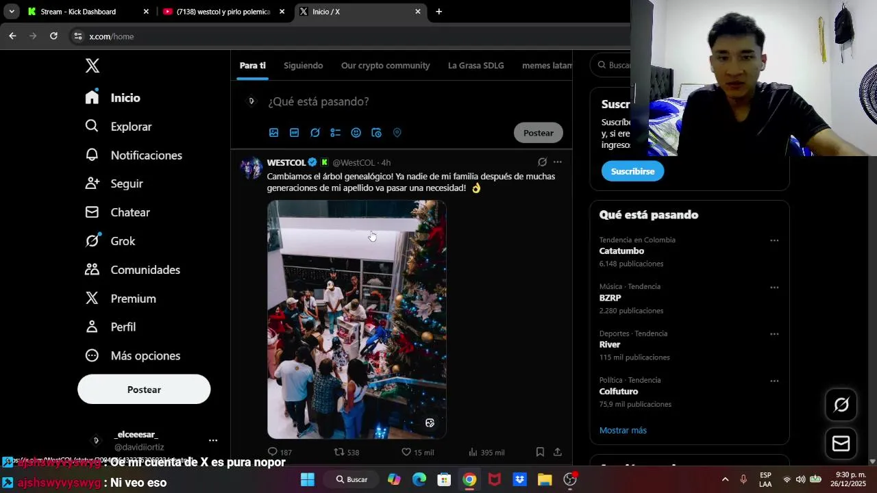Screen dimensions: 877x493
Task: Show hidden system tray icons
Action: tap(725, 479)
